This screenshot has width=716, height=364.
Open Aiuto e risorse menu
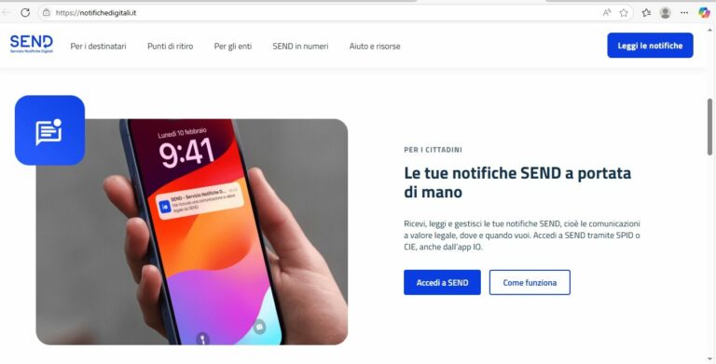click(x=375, y=46)
